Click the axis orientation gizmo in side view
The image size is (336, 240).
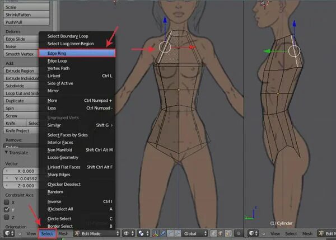tap(251, 213)
